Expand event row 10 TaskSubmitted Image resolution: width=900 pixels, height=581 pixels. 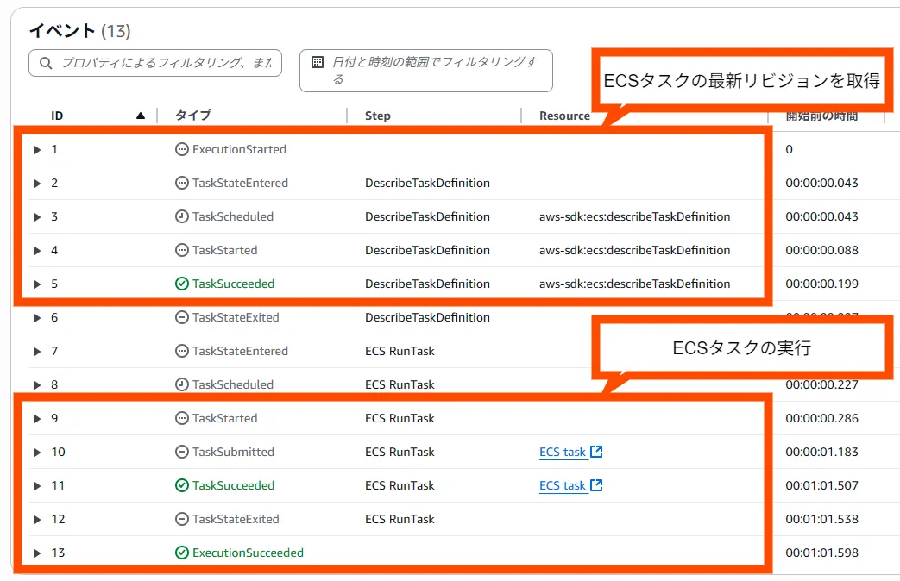(37, 453)
